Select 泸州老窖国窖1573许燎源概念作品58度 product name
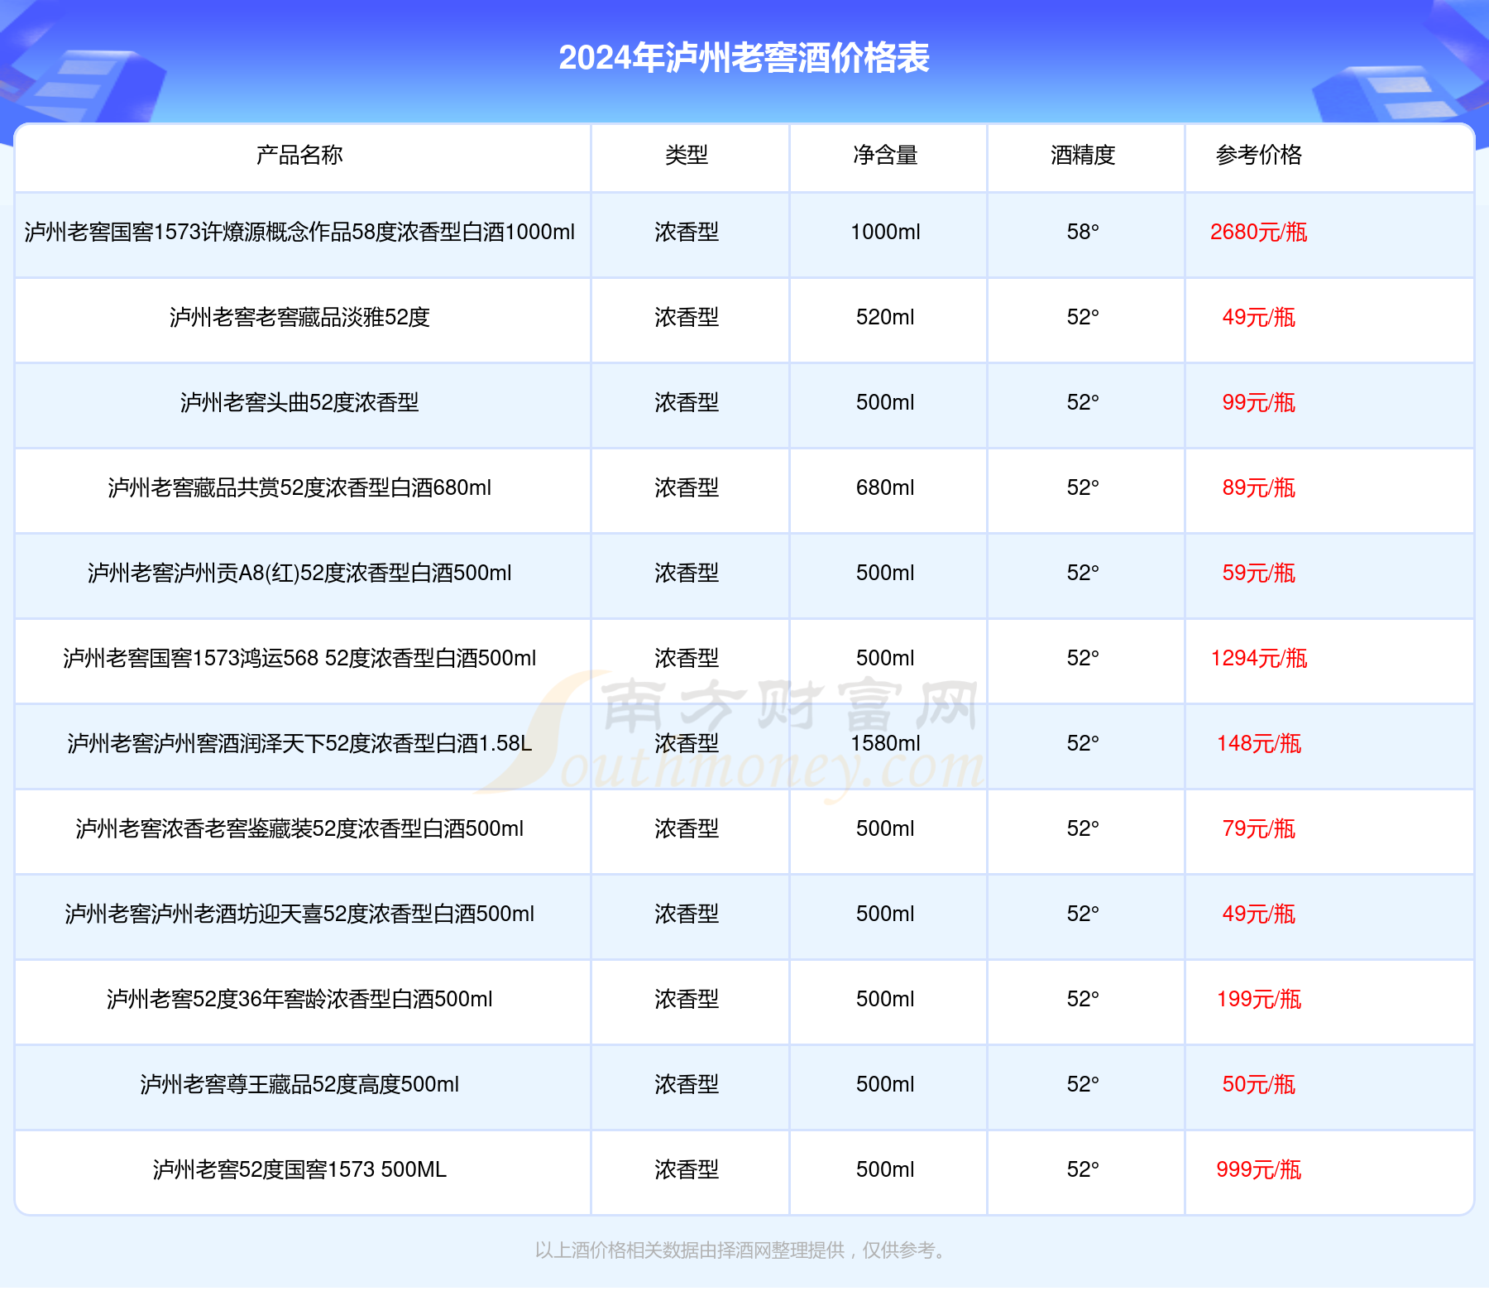1489x1291 pixels. [x=299, y=233]
